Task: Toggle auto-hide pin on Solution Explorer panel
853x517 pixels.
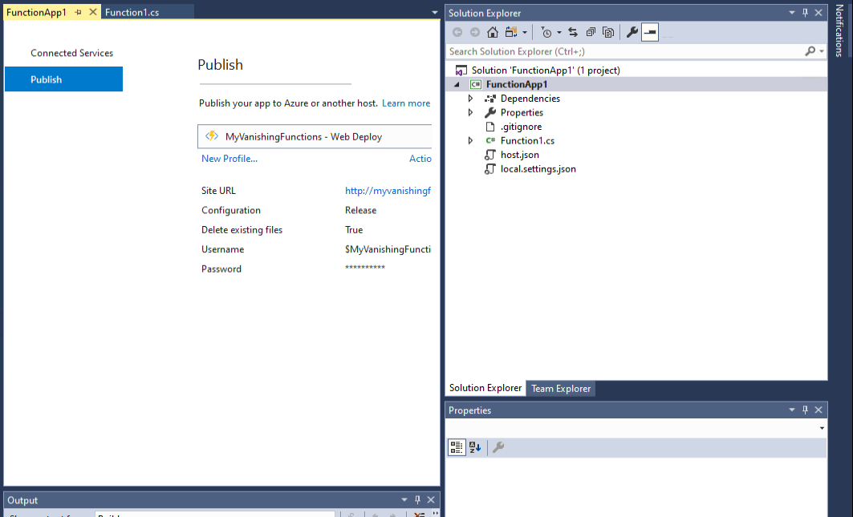Action: pos(805,13)
